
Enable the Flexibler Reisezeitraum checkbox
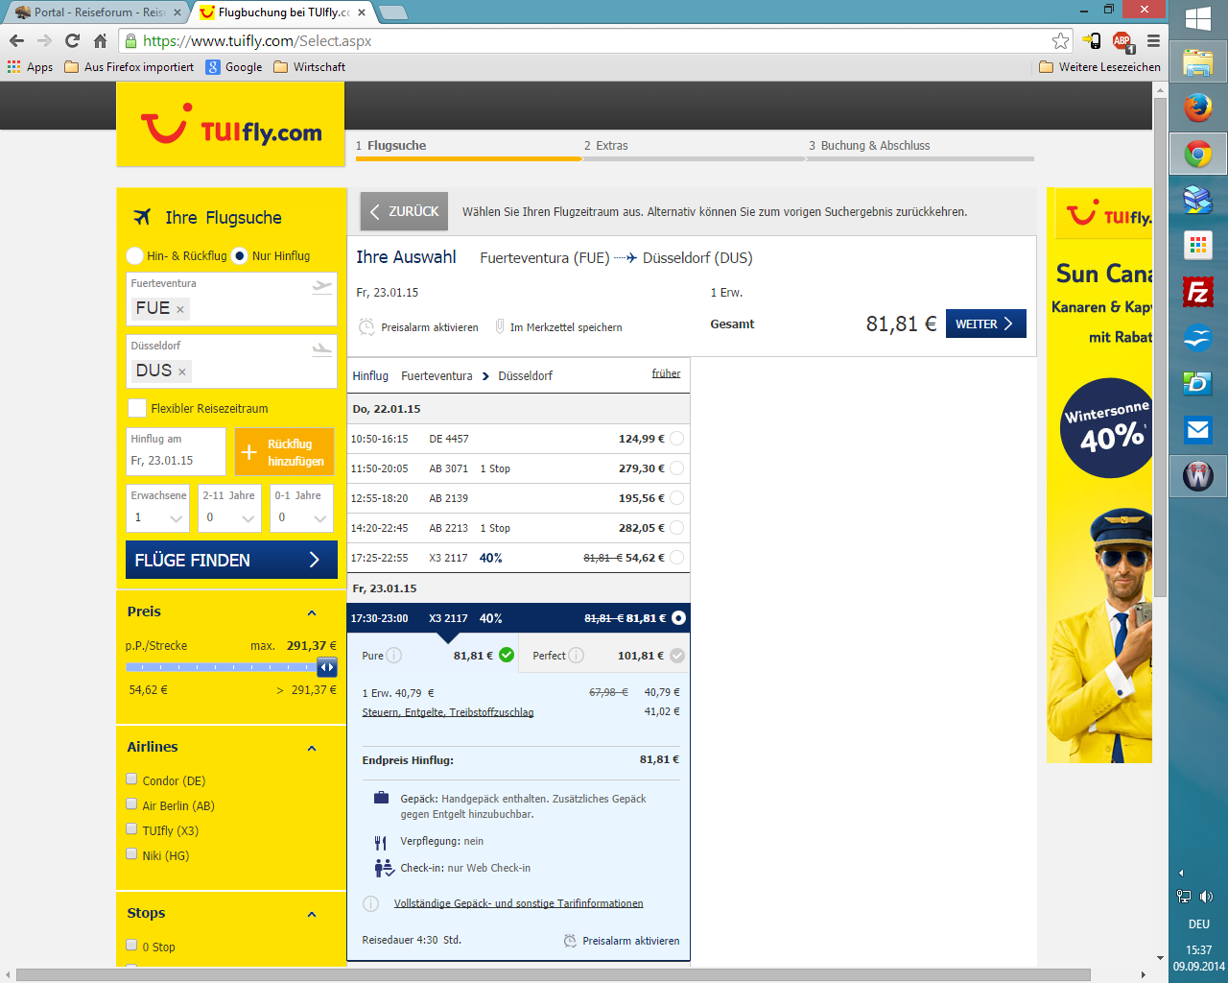[x=137, y=408]
